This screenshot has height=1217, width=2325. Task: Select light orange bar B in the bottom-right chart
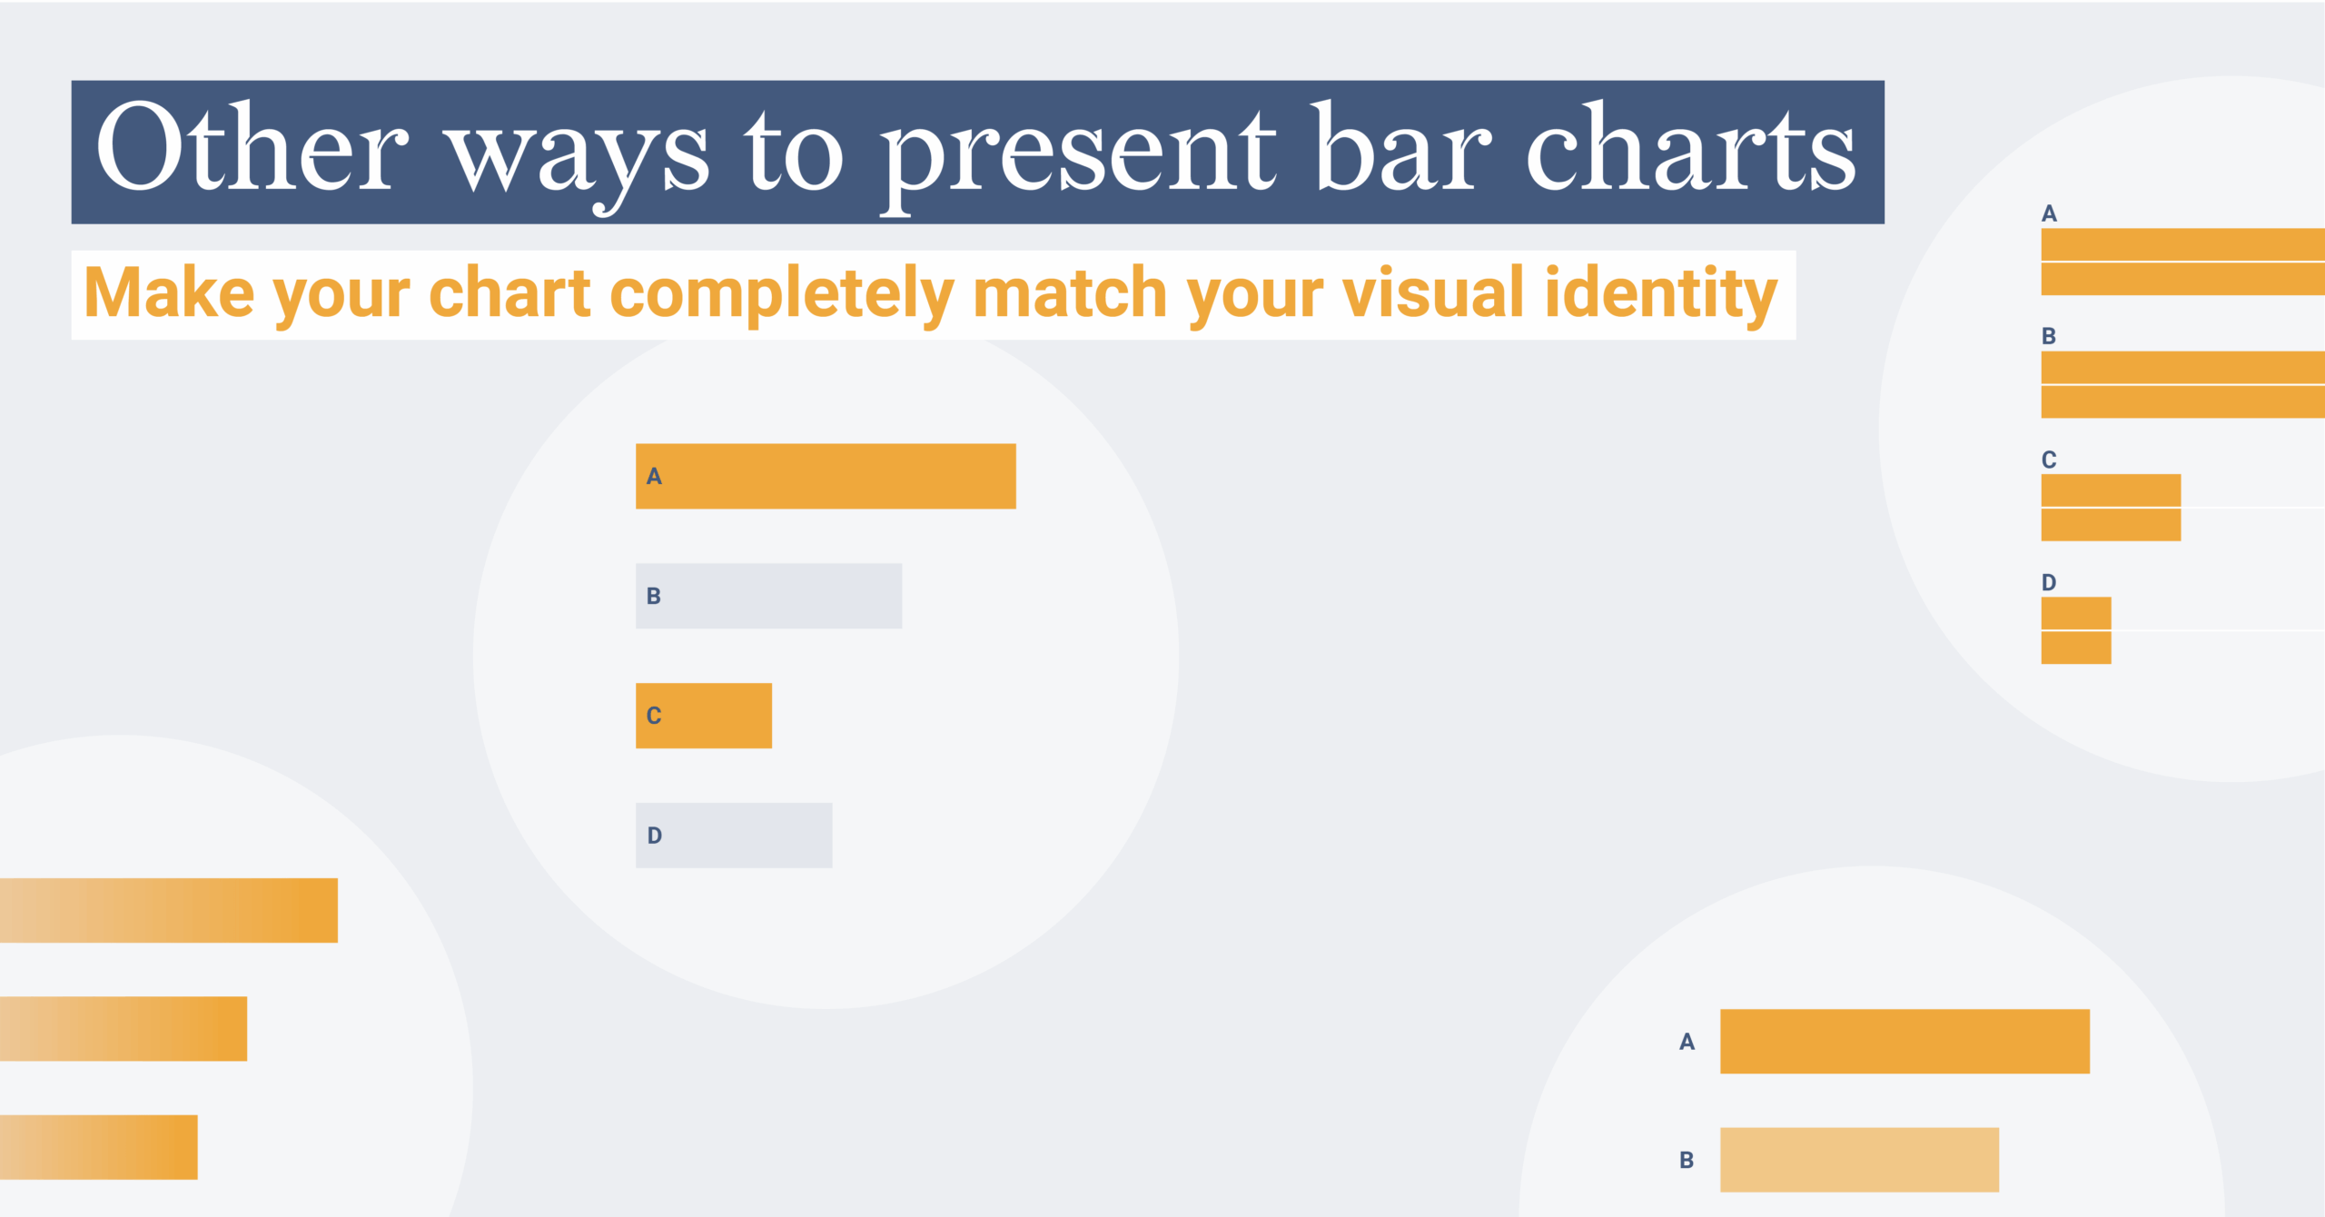coord(1859,1160)
